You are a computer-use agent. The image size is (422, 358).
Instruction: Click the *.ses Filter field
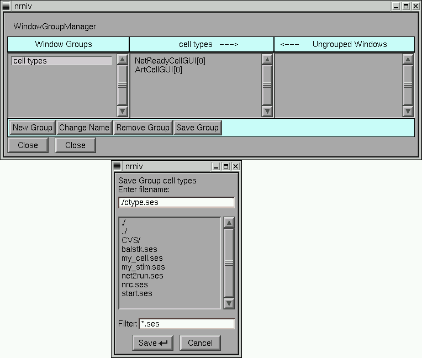pos(186,324)
